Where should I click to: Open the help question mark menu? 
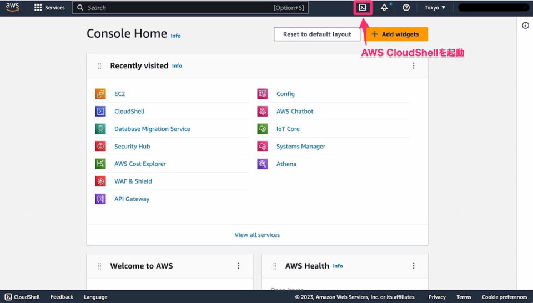pos(406,7)
